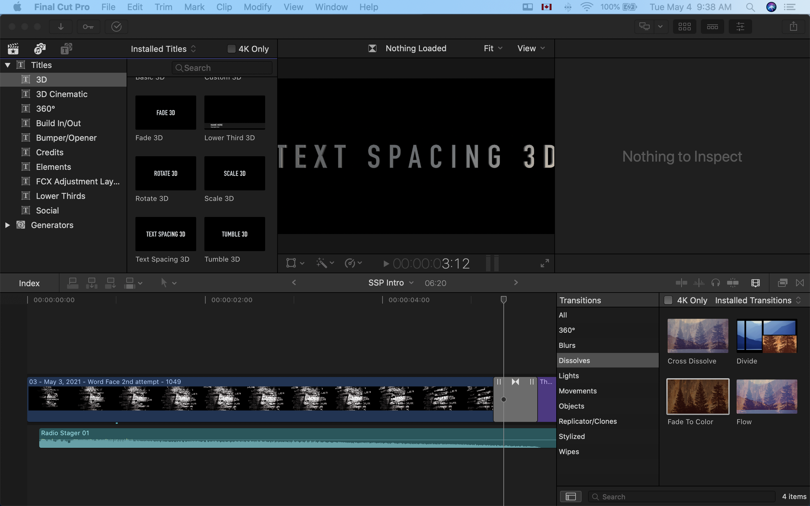Image resolution: width=810 pixels, height=506 pixels.
Task: Open the Window menu
Action: coord(331,7)
